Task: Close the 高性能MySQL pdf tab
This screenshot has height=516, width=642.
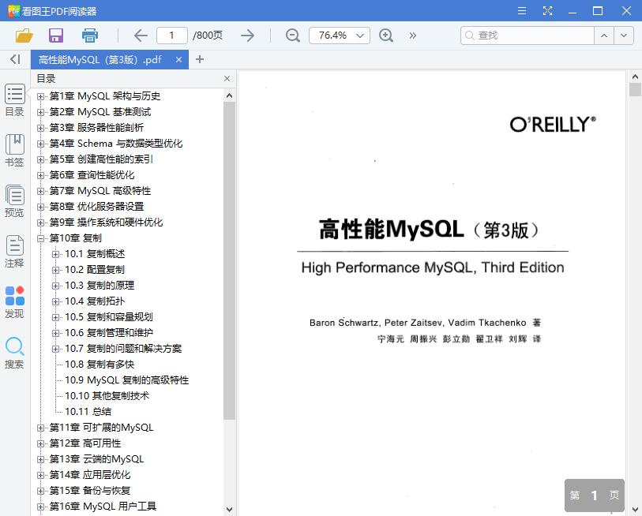Action: tap(178, 60)
